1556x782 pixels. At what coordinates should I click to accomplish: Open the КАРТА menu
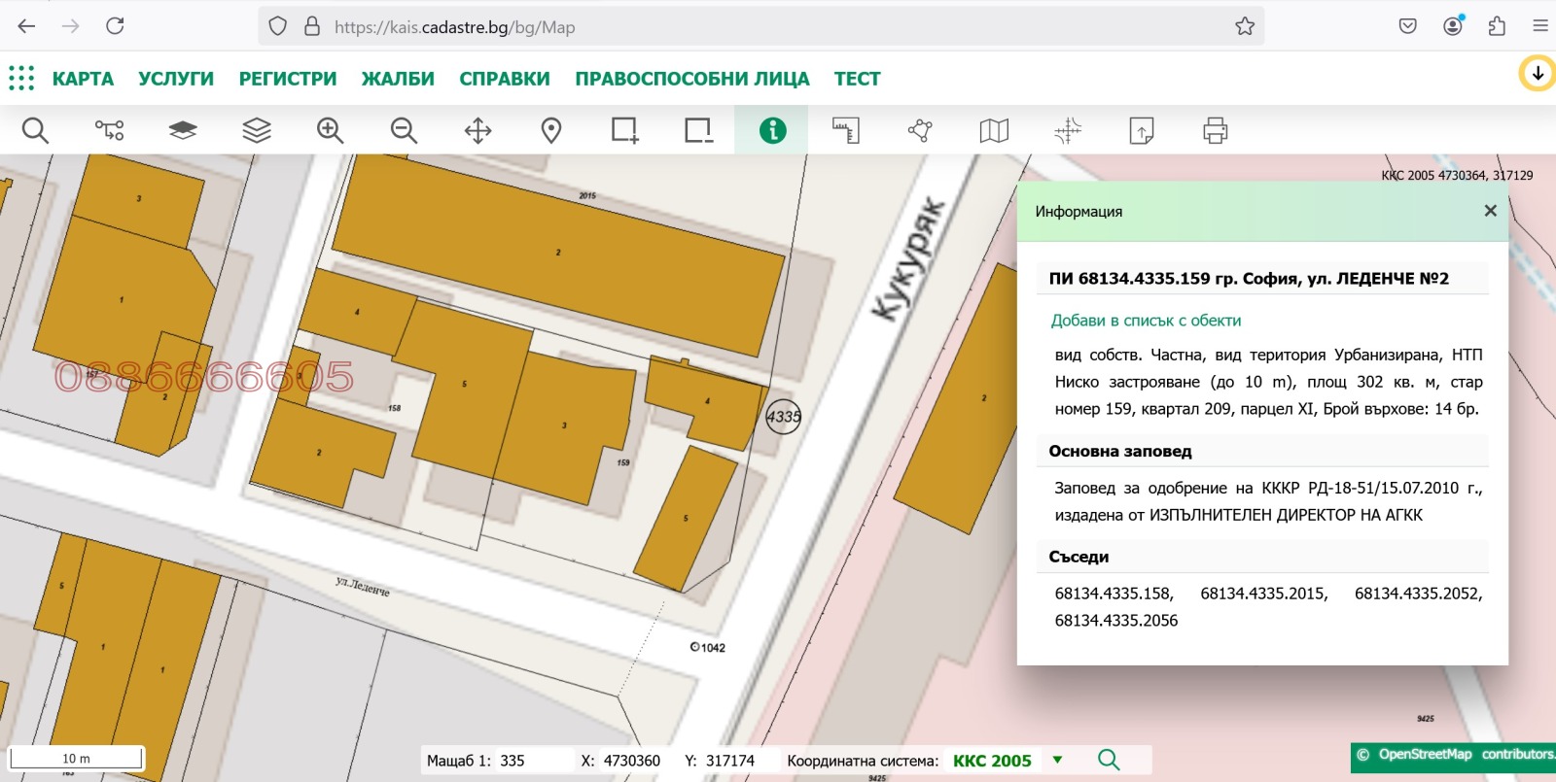(83, 79)
